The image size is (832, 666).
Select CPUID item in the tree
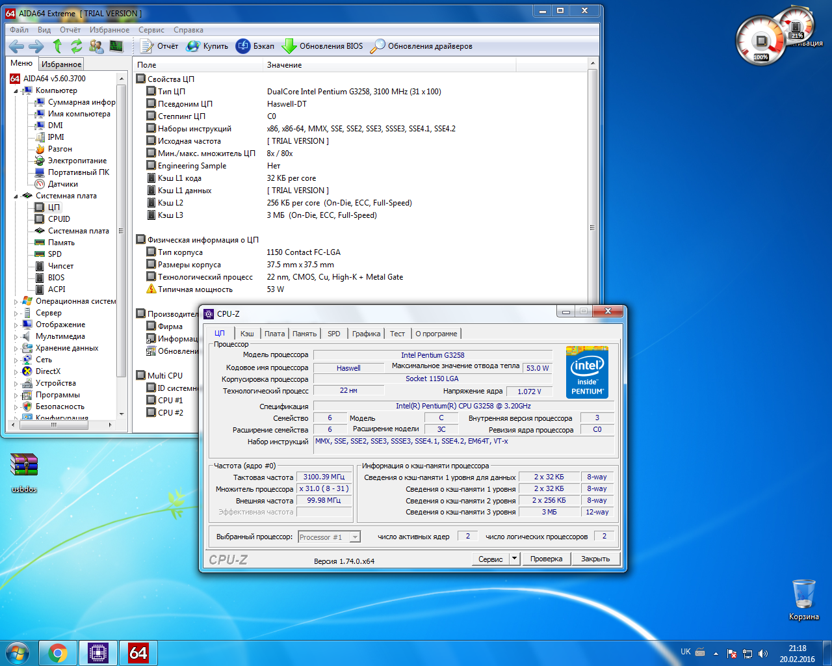pos(58,219)
